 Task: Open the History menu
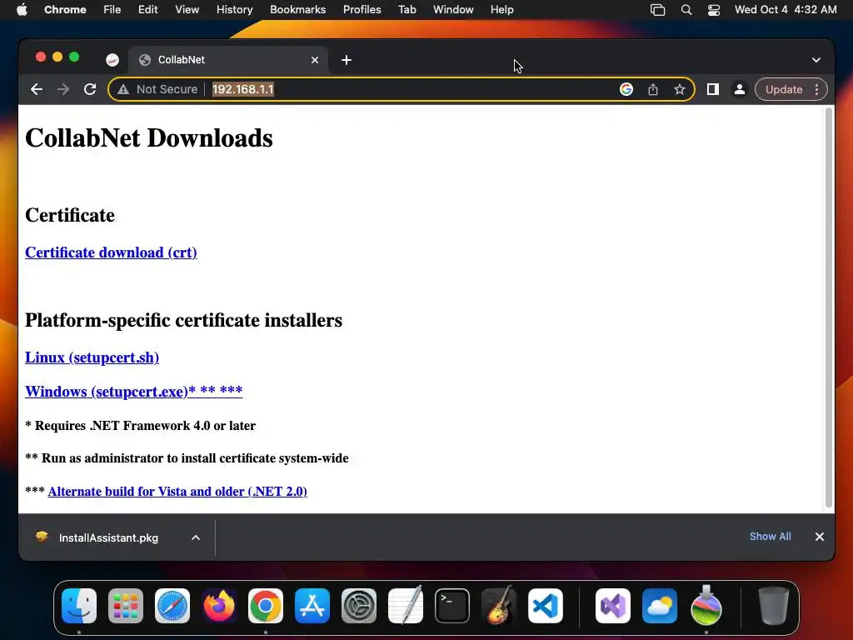click(x=234, y=10)
